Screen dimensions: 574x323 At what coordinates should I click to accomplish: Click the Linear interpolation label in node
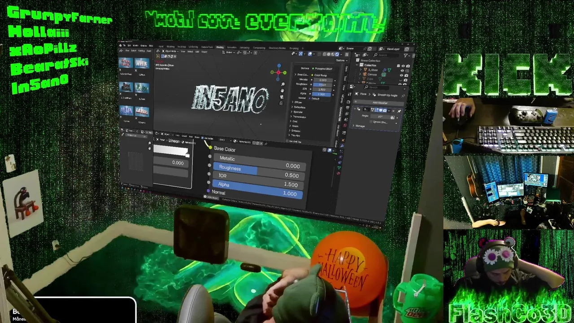[x=174, y=141]
